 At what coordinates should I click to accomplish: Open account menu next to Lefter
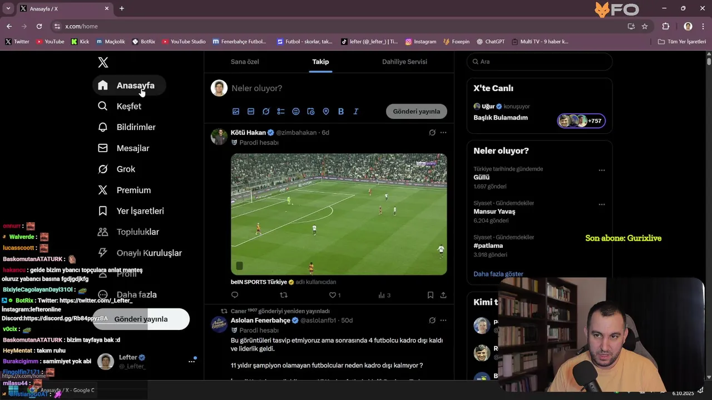191,361
